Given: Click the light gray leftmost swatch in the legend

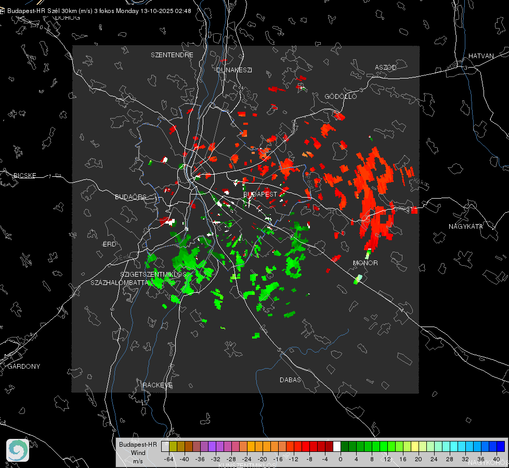Looking at the screenshot, I should coord(165,446).
